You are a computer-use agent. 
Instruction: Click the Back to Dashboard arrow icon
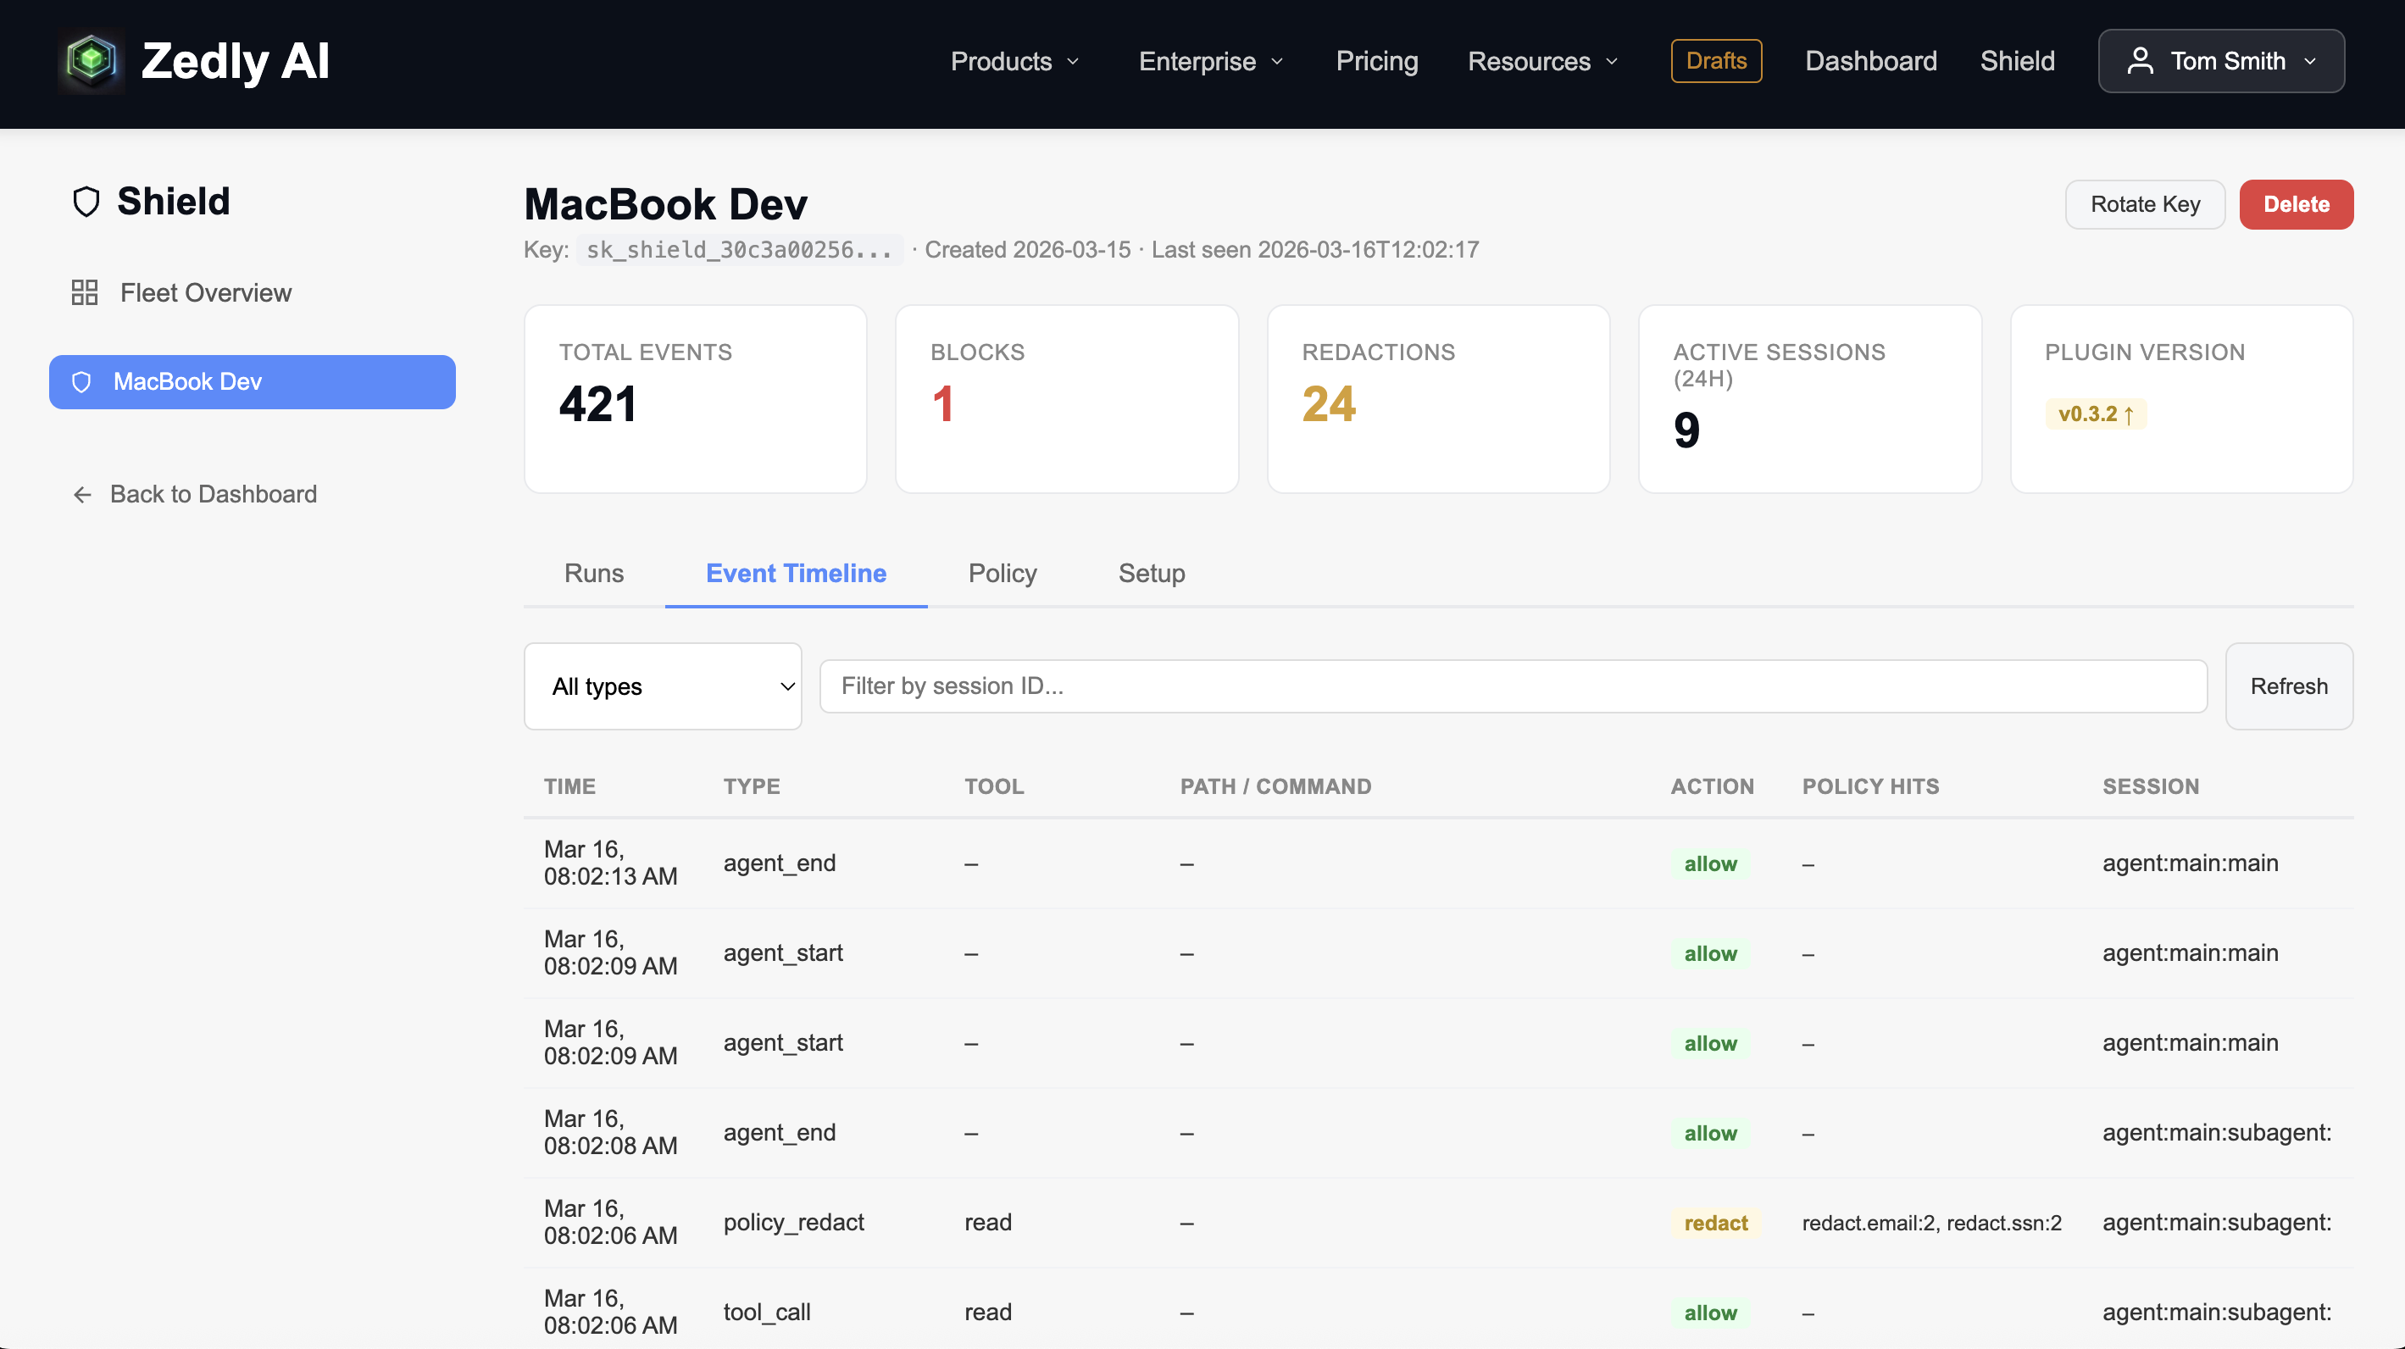point(82,495)
